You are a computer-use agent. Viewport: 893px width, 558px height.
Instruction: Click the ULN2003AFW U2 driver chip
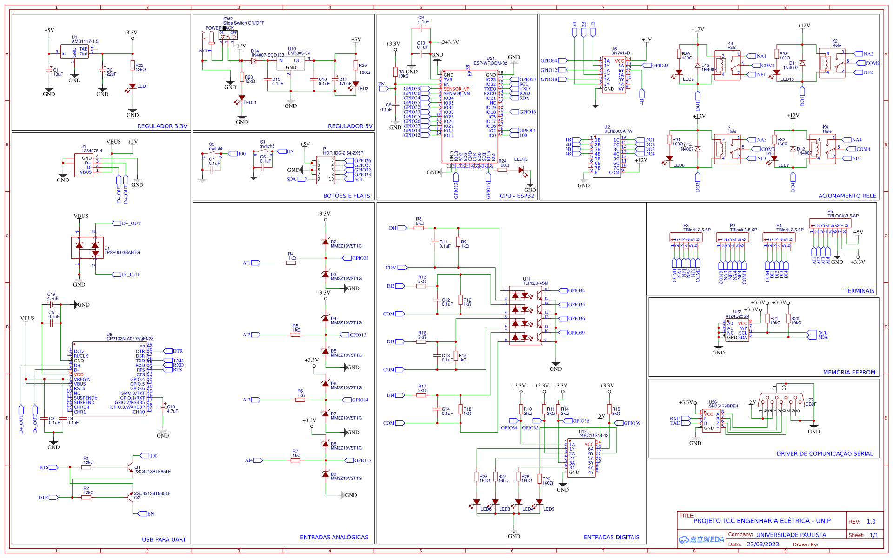point(606,156)
